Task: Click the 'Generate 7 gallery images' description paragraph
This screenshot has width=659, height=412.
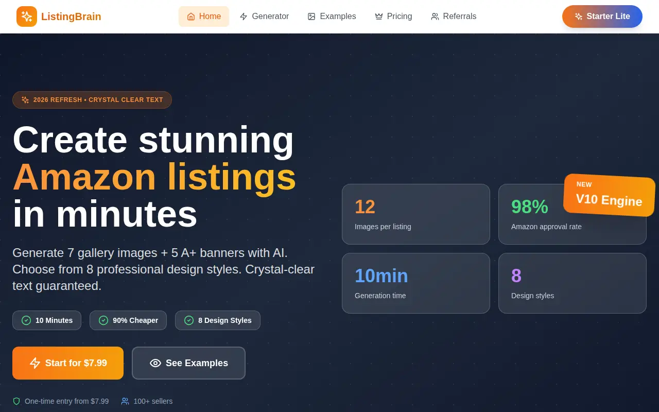Action: (163, 269)
